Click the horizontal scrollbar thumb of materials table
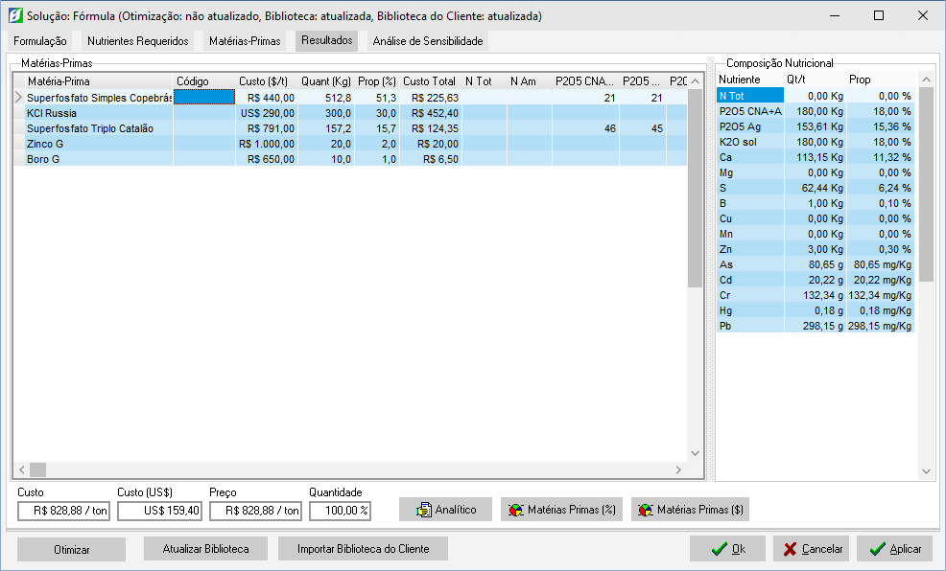The height and width of the screenshot is (571, 946). point(38,469)
